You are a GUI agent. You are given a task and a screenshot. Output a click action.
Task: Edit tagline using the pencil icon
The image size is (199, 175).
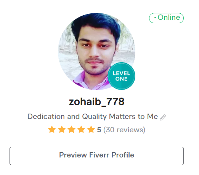(163, 117)
